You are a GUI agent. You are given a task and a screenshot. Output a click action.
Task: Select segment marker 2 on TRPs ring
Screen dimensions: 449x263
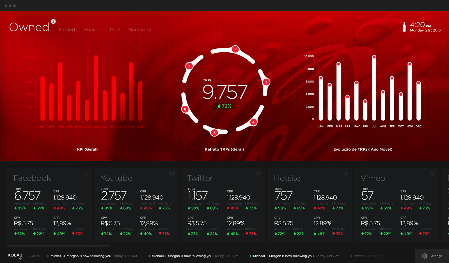pyautogui.click(x=235, y=49)
